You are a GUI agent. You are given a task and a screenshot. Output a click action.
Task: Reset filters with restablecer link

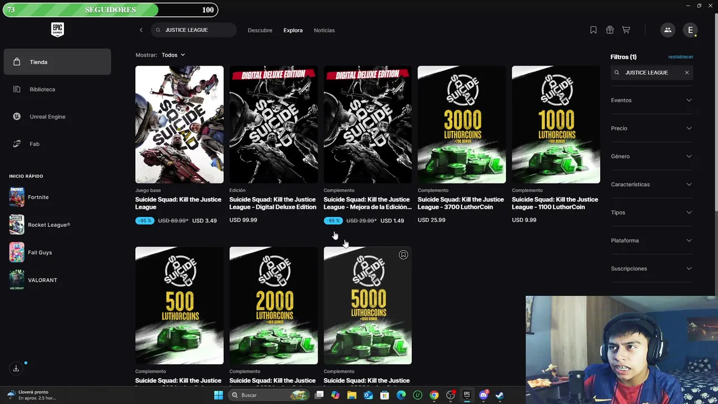click(680, 57)
